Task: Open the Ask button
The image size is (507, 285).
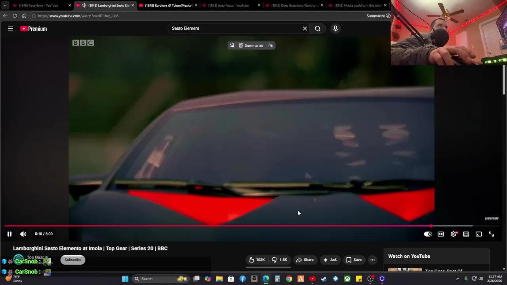Action: [x=330, y=260]
